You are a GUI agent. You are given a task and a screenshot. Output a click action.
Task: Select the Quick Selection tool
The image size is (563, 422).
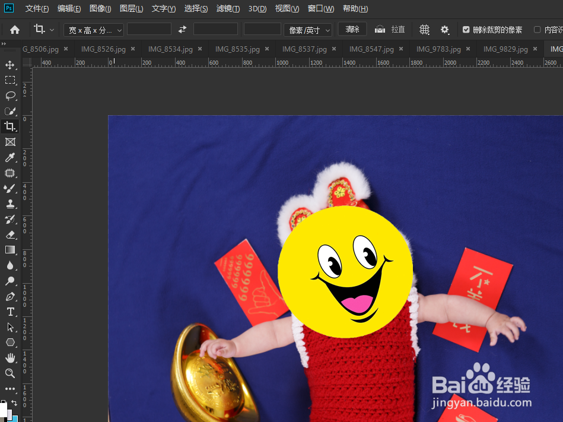(10, 111)
